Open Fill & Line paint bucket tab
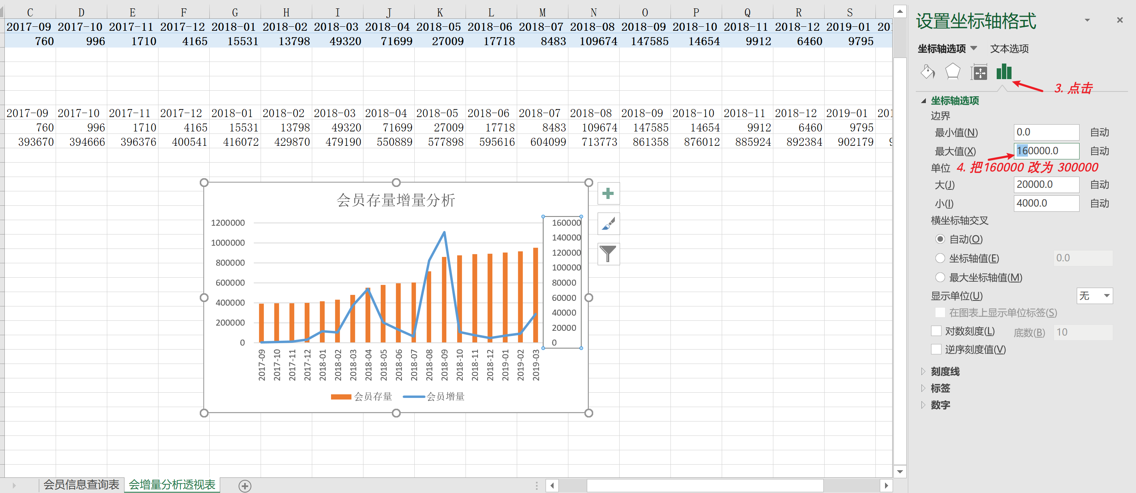The image size is (1136, 493). coord(928,72)
